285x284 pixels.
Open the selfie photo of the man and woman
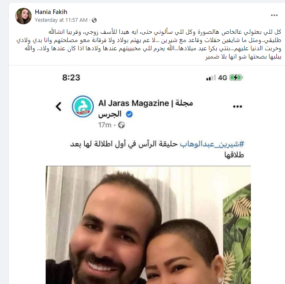pyautogui.click(x=148, y=225)
